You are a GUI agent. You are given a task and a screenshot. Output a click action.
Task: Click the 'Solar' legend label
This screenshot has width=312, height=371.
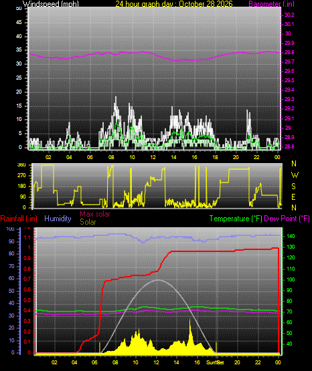[x=88, y=222]
